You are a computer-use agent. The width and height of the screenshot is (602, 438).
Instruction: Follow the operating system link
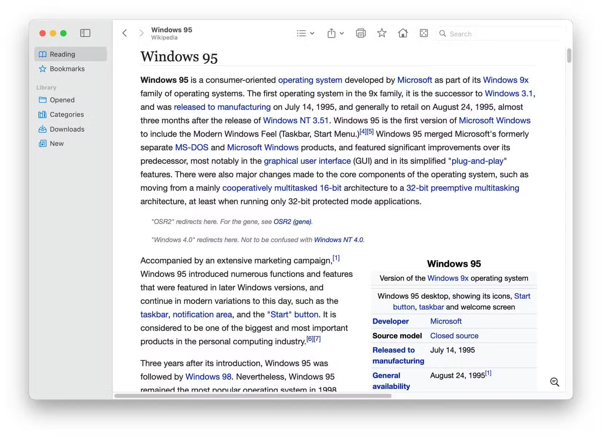(310, 80)
